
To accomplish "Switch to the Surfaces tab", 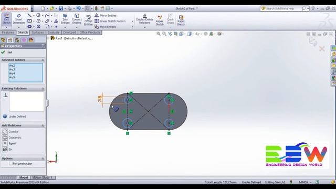I will click(38, 33).
